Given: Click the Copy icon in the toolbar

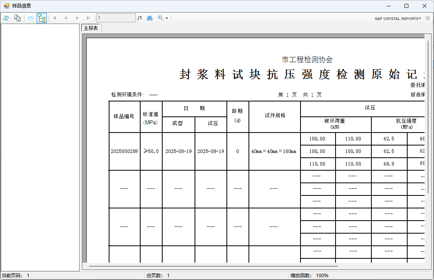Looking at the screenshot, I should [17, 18].
